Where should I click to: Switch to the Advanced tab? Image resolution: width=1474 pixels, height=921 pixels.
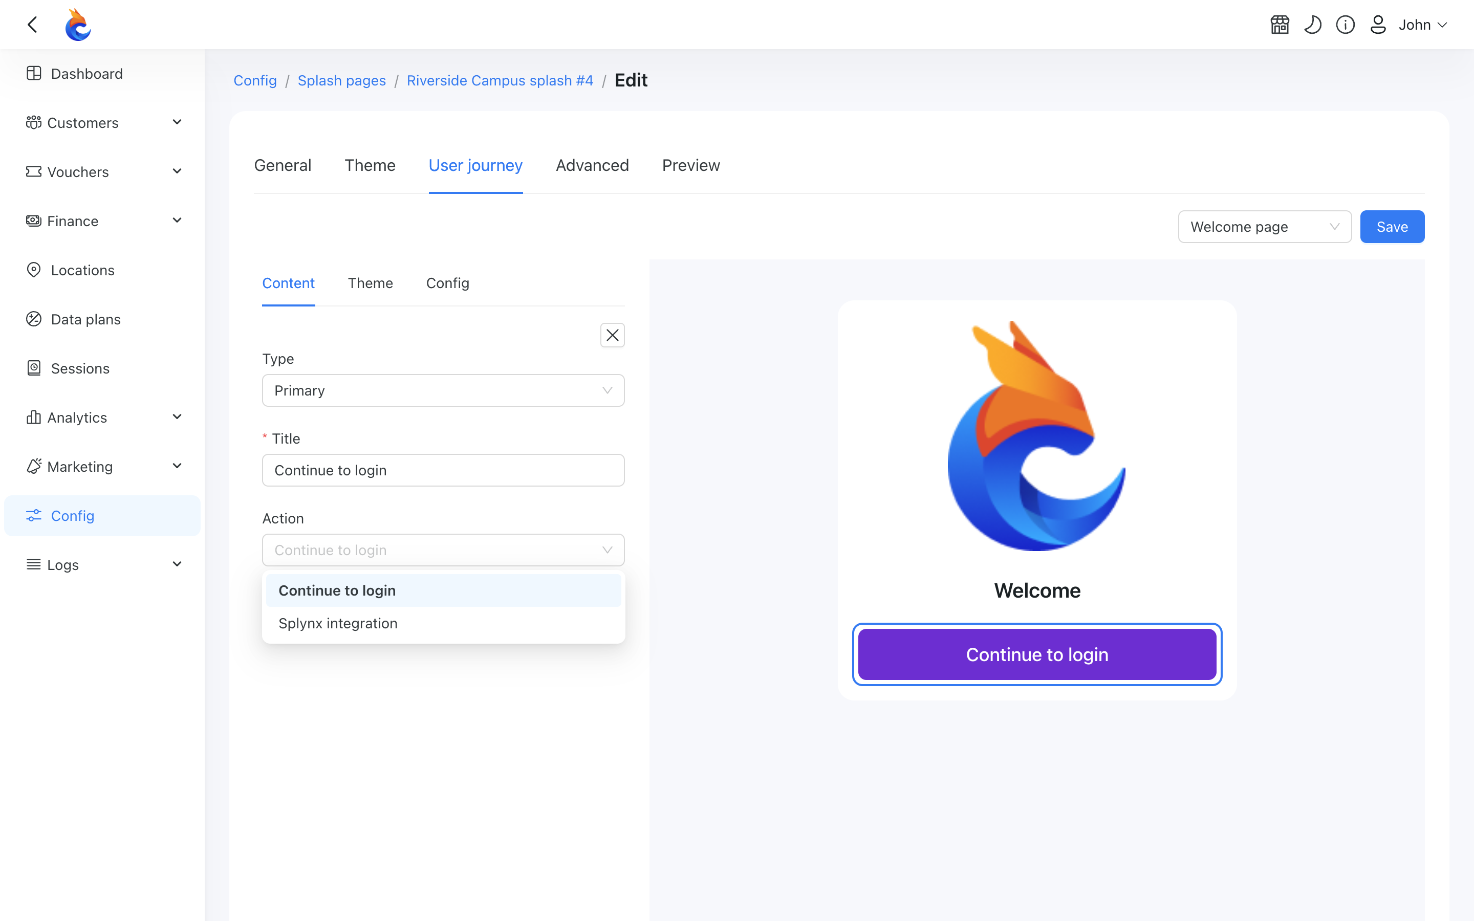tap(592, 165)
